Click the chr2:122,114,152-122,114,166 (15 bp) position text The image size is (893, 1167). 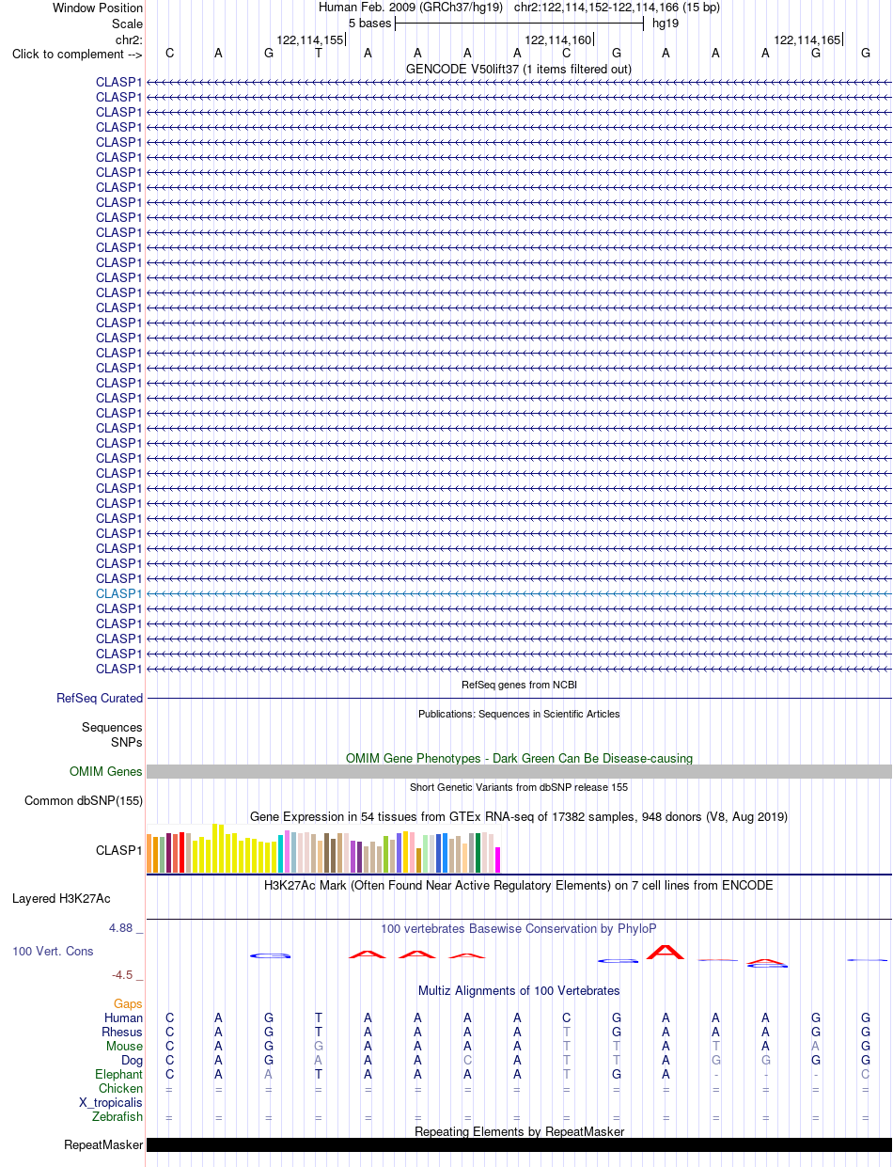[x=617, y=7]
